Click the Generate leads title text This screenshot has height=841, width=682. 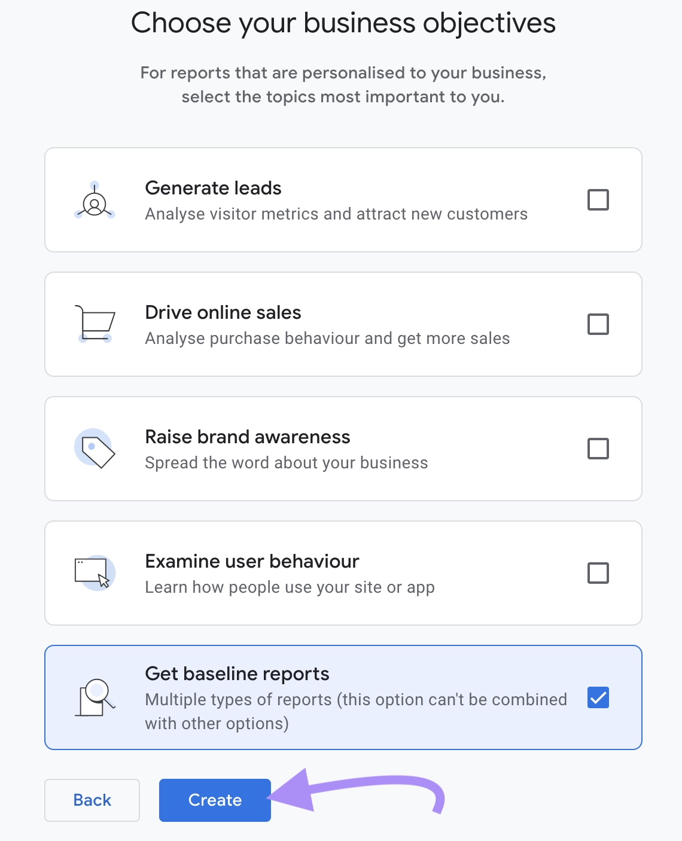(212, 188)
